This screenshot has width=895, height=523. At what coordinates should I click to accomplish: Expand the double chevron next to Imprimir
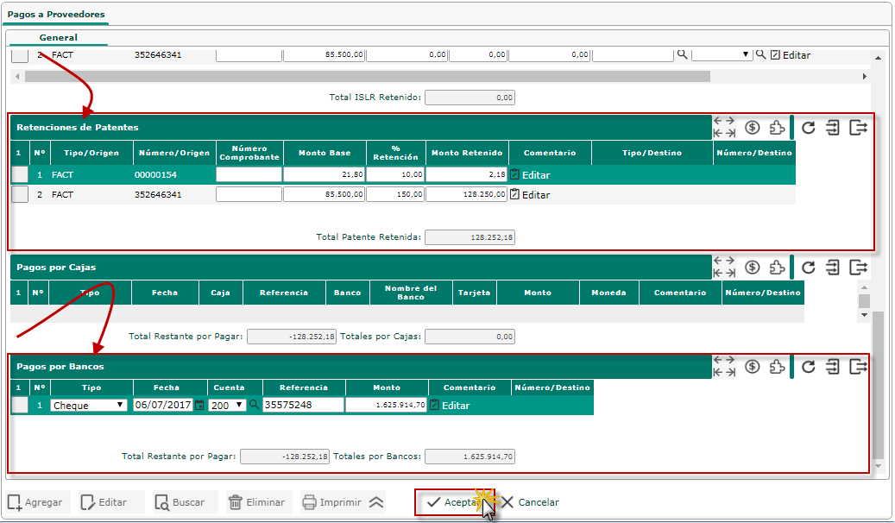tap(375, 502)
